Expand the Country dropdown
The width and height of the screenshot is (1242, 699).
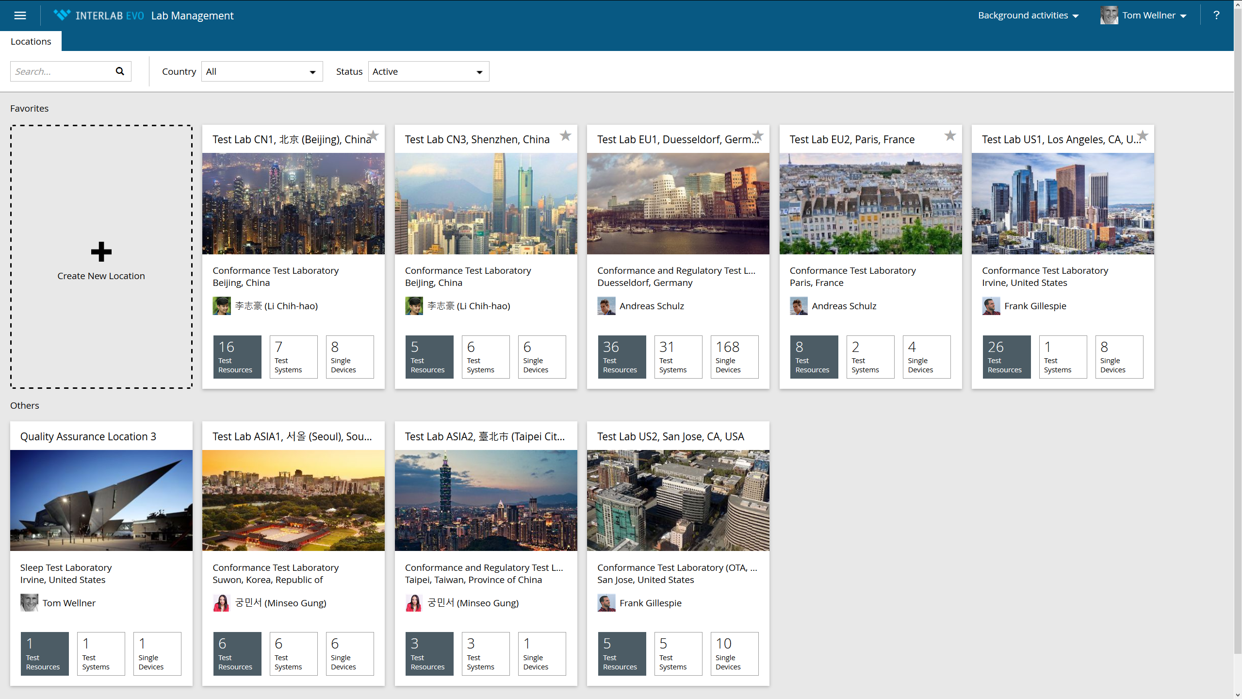coord(262,71)
